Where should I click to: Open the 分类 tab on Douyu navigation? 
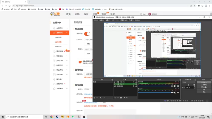(x=86, y=14)
